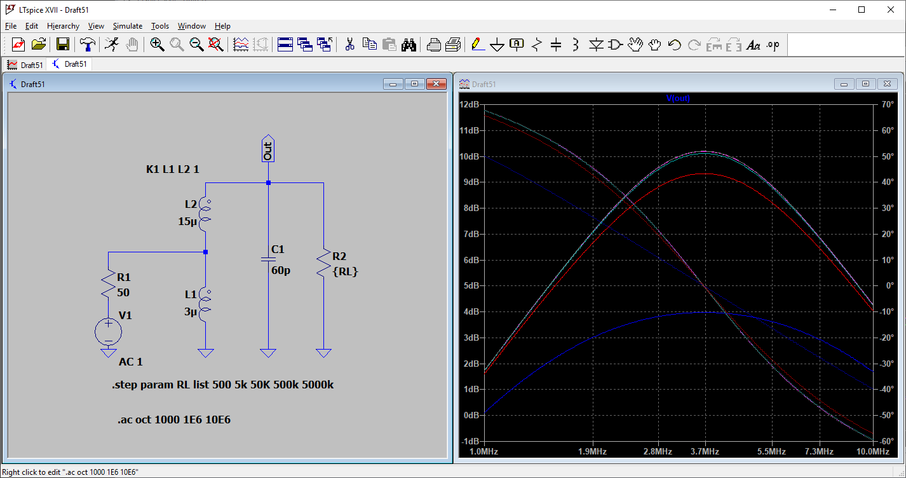Open the Hierarchy menu
The height and width of the screenshot is (478, 906).
(x=63, y=26)
